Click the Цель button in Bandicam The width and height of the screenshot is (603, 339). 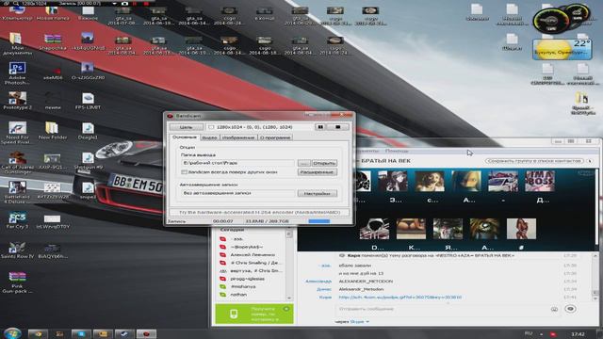pos(187,127)
